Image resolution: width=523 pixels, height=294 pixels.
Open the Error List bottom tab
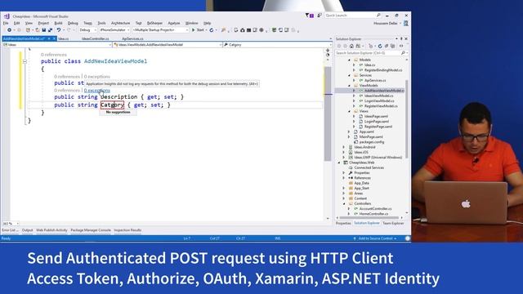[10, 230]
